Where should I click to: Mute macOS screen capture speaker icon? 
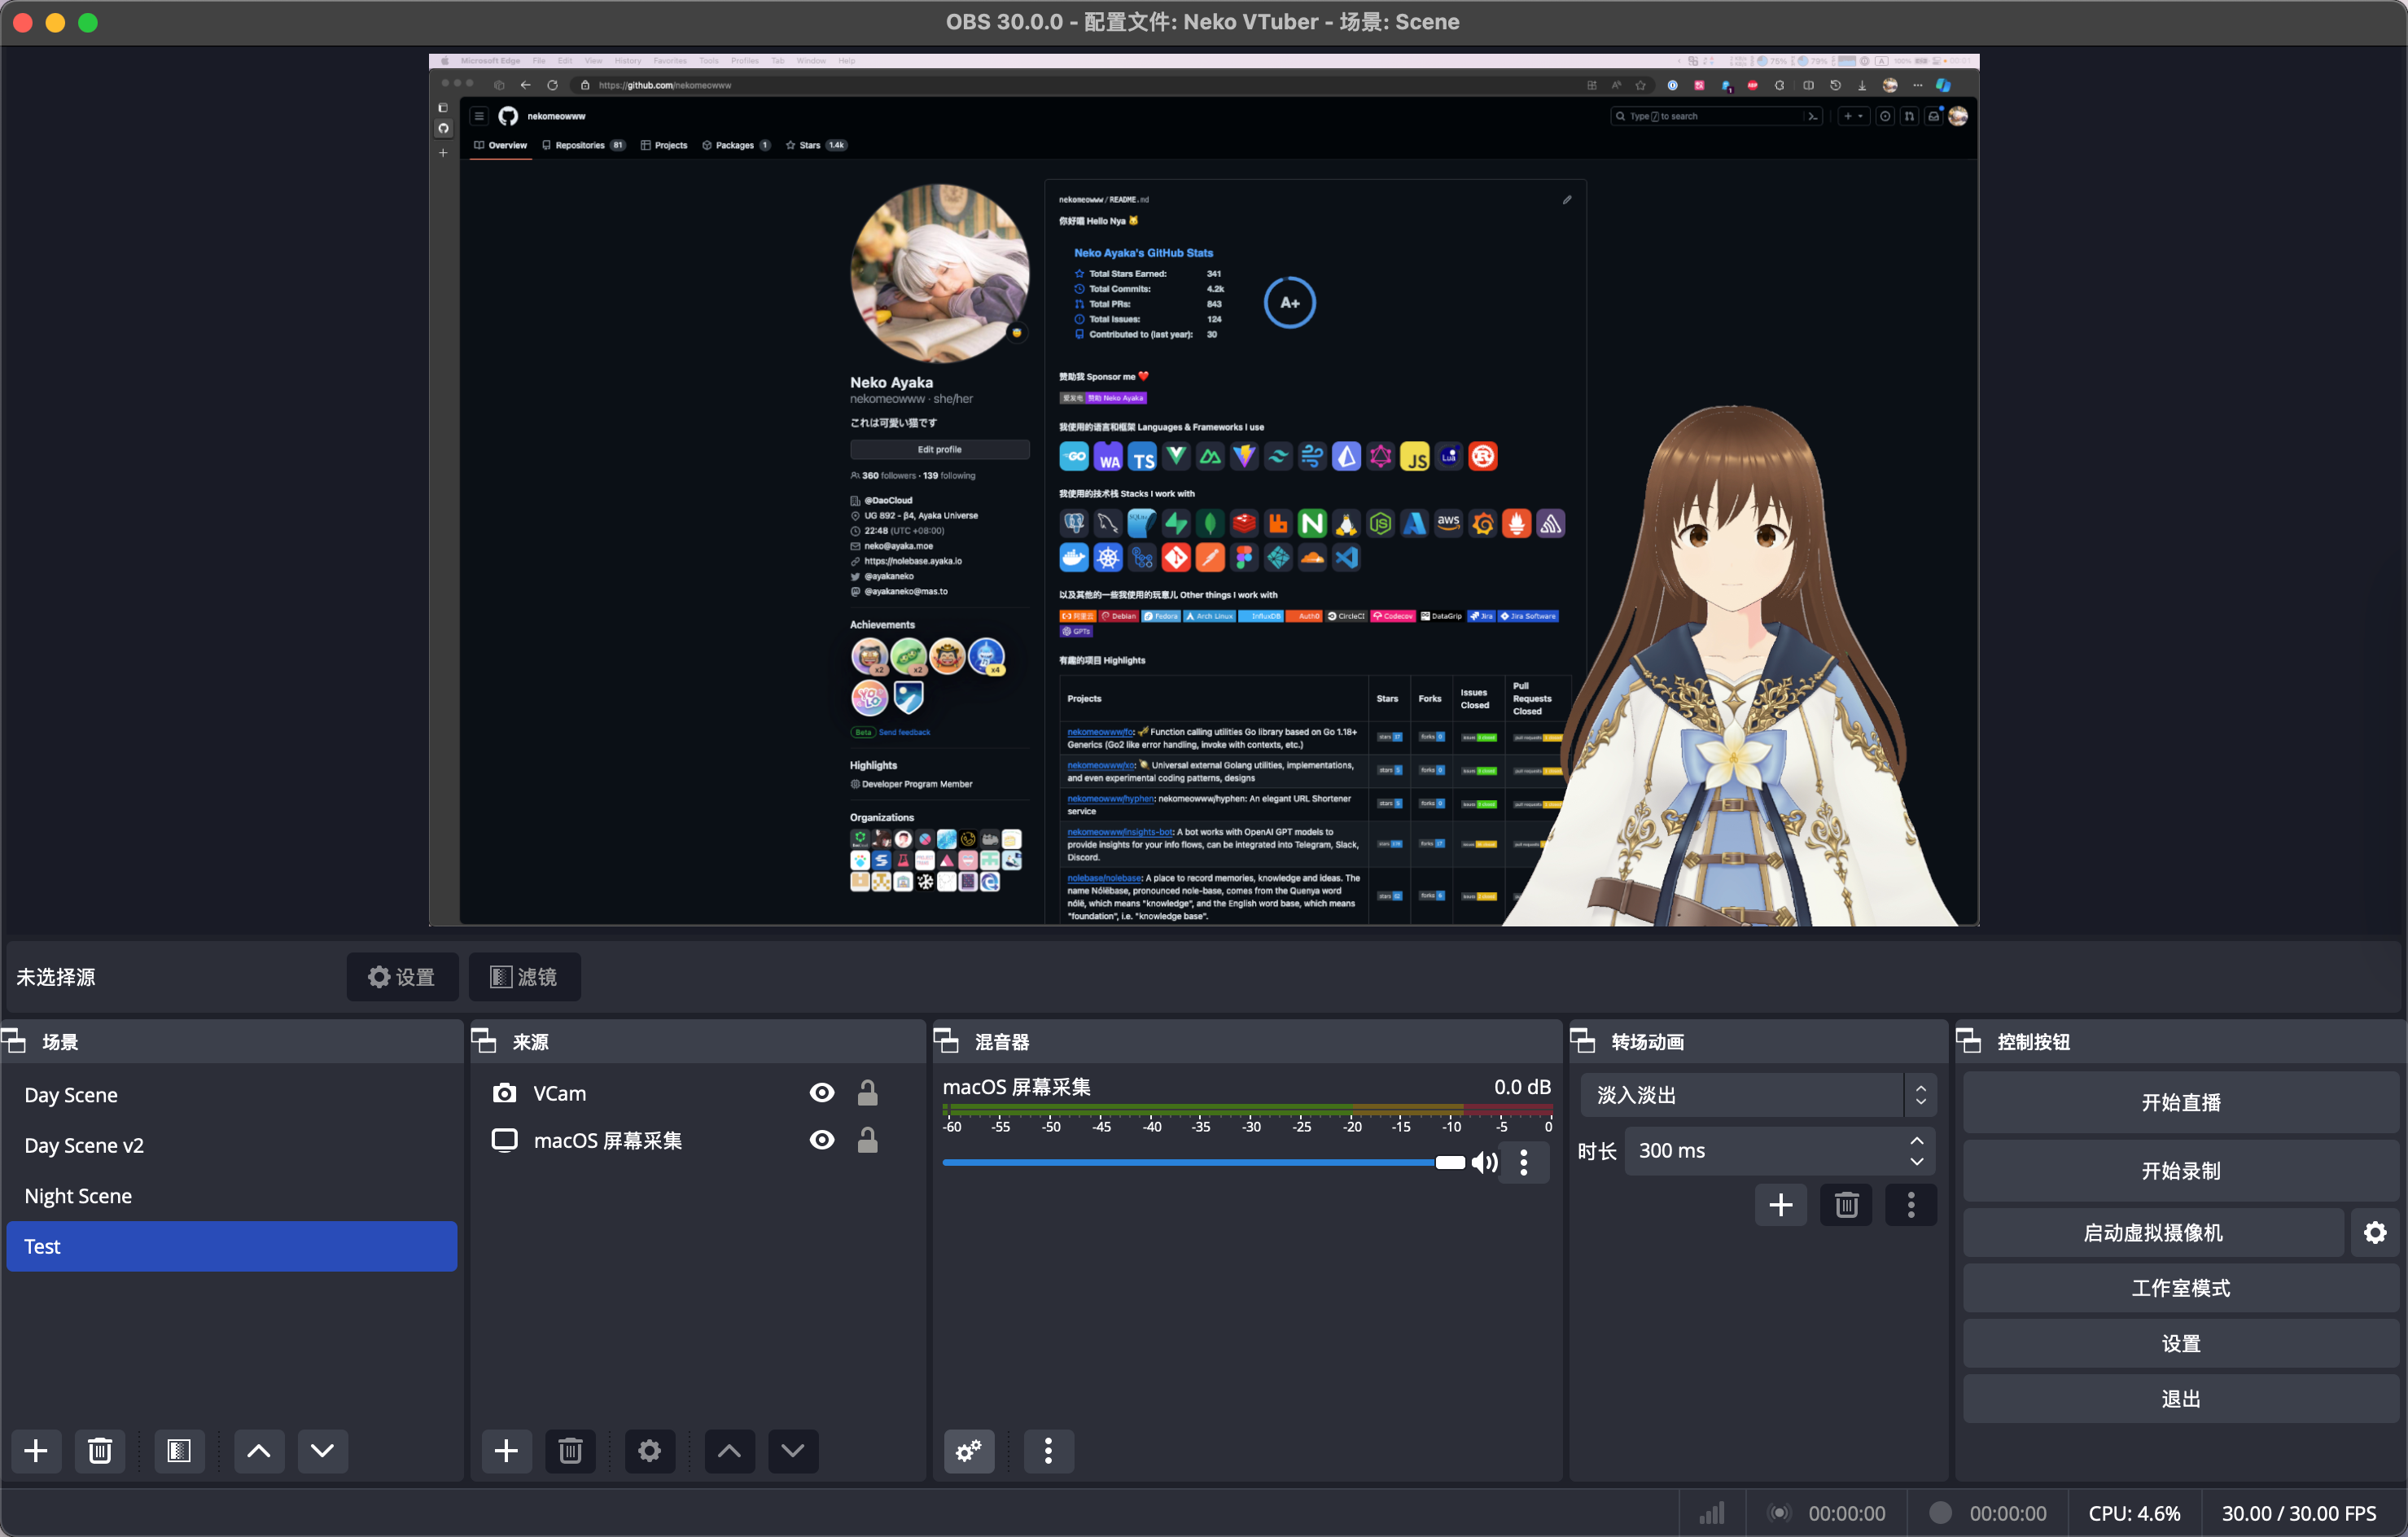(1484, 1162)
